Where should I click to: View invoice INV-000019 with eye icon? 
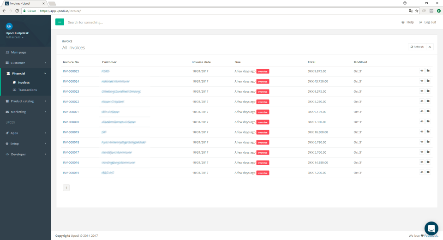[x=421, y=132]
